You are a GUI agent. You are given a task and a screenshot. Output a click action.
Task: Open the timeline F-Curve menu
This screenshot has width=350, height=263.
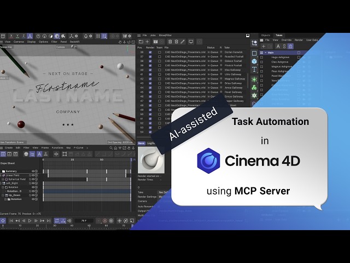[78, 148]
